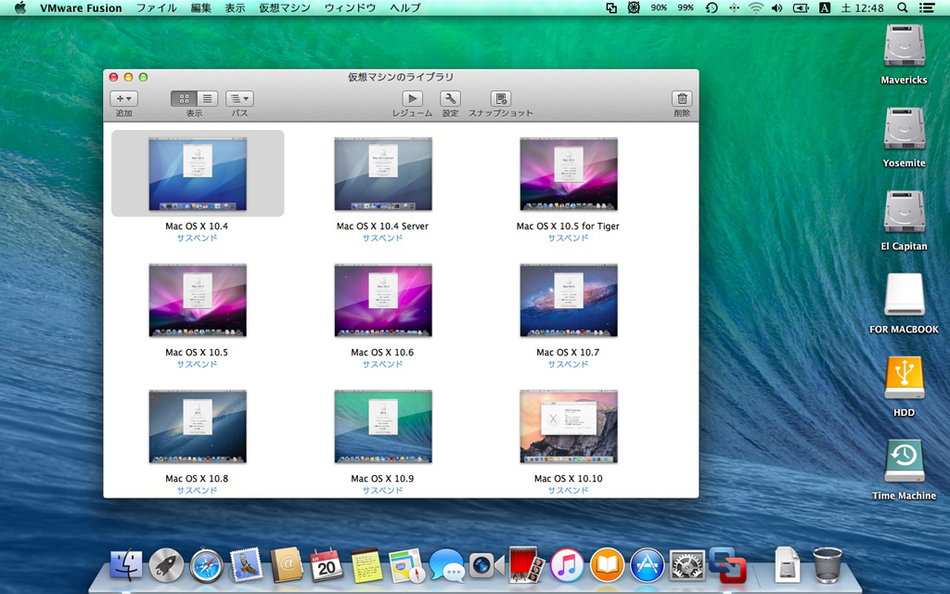Open Time Machine status menu in menu bar
This screenshot has height=594, width=950.
click(x=712, y=7)
